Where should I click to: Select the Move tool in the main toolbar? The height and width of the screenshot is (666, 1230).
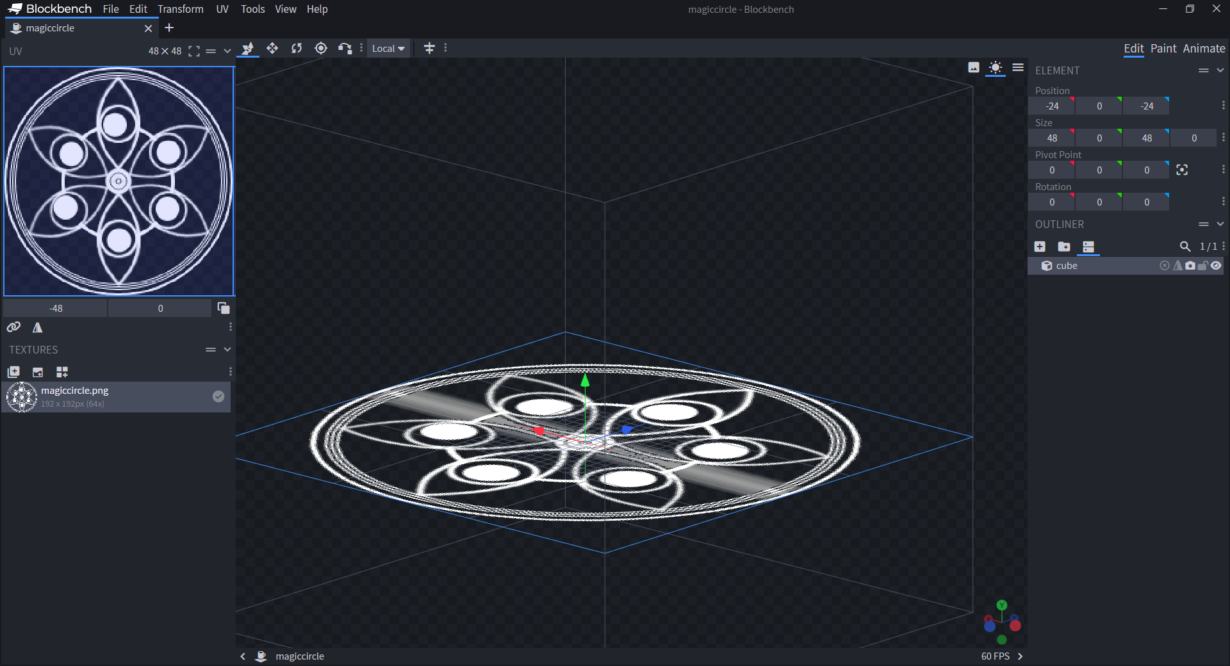[272, 48]
